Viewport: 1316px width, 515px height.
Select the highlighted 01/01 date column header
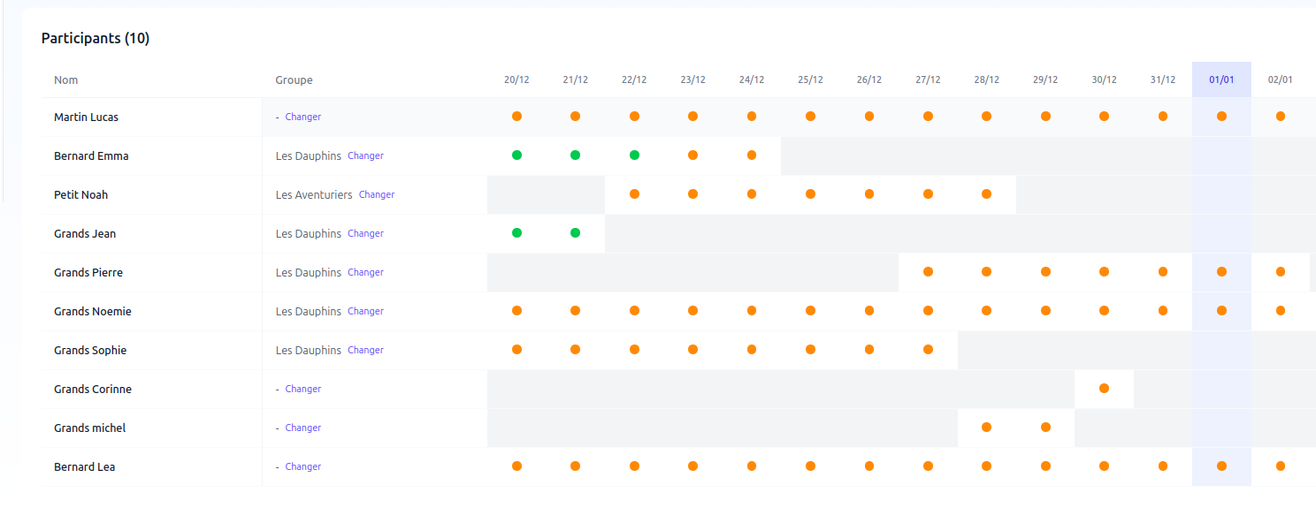[1221, 80]
